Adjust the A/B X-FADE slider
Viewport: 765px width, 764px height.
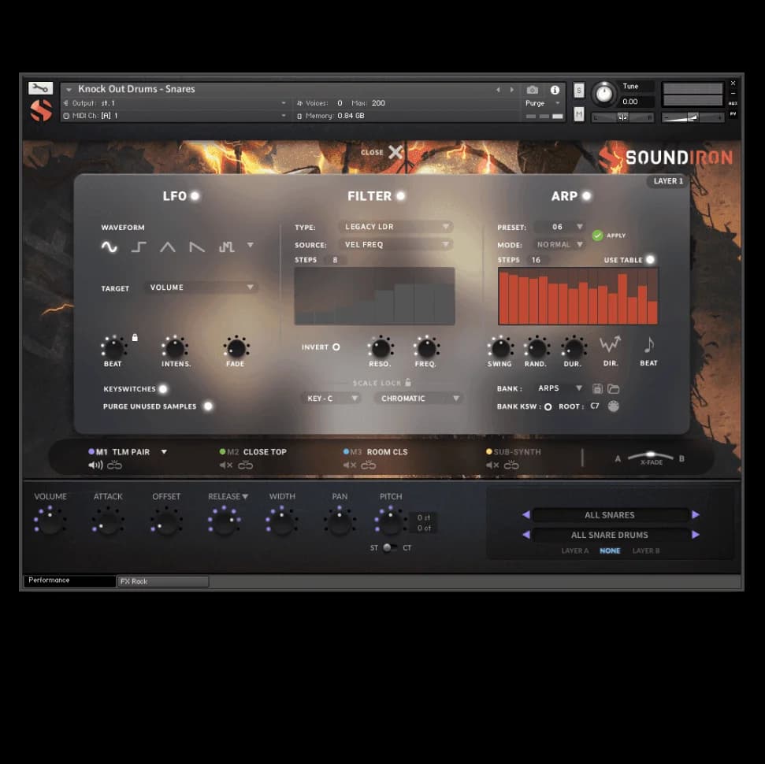coord(650,456)
